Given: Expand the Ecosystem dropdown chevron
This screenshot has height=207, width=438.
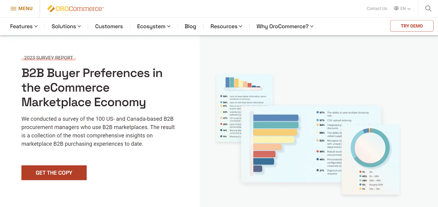Looking at the screenshot, I should [169, 26].
